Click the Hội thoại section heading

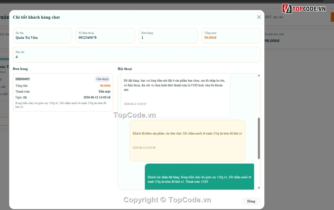click(124, 69)
